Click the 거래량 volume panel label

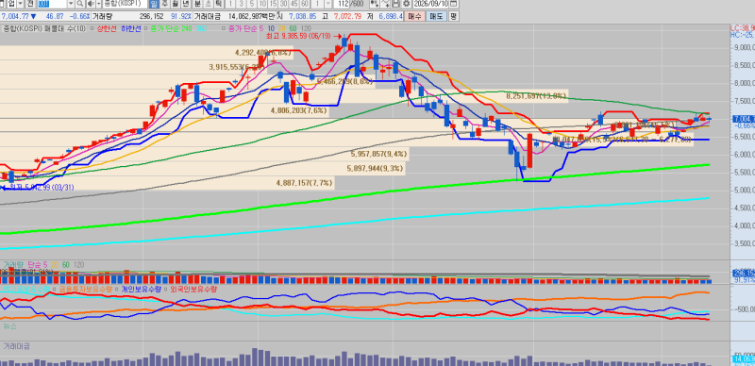click(13, 264)
